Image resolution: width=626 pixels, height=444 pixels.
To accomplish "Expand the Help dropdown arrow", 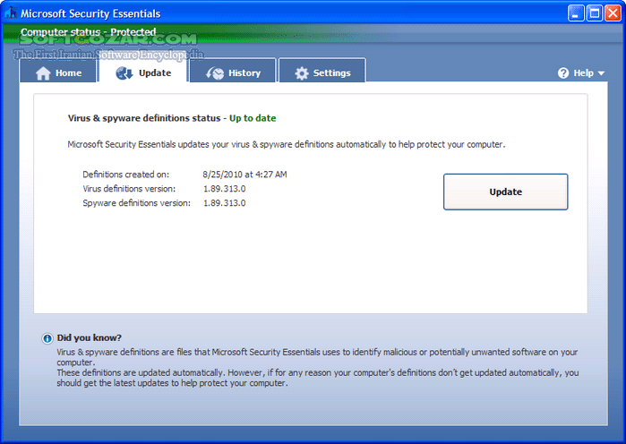I will pos(601,73).
